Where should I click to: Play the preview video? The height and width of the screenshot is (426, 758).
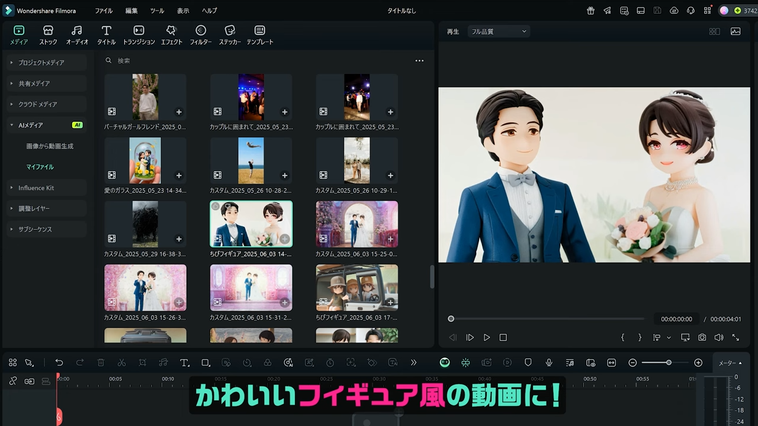(486, 337)
